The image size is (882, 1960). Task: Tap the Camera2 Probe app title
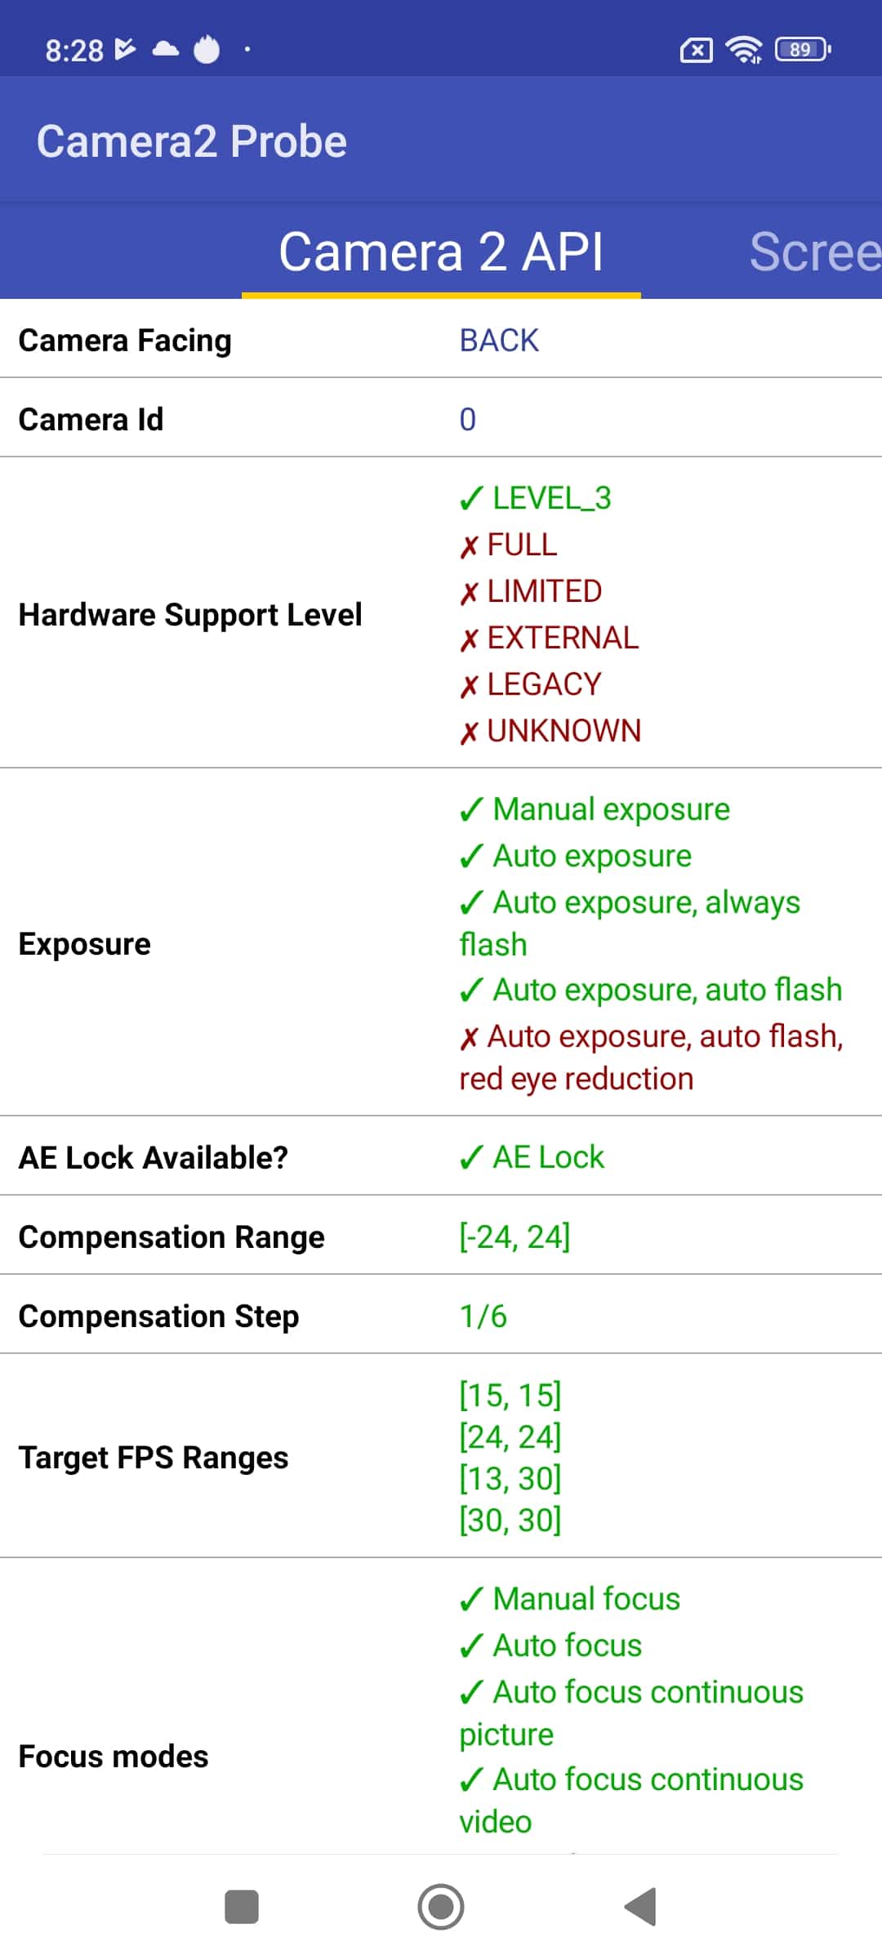pyautogui.click(x=192, y=141)
